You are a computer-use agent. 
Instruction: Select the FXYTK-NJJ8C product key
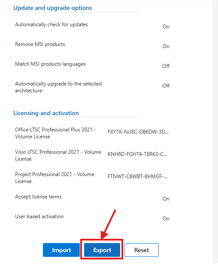(x=138, y=132)
